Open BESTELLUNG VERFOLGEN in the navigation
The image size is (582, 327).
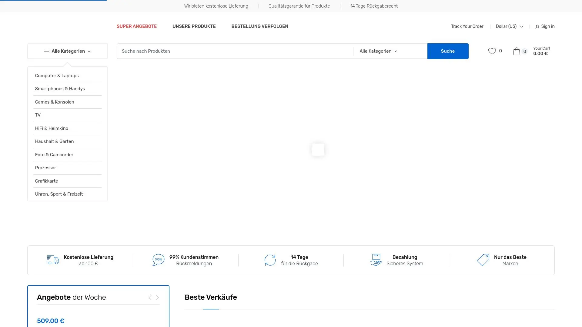coord(259,26)
